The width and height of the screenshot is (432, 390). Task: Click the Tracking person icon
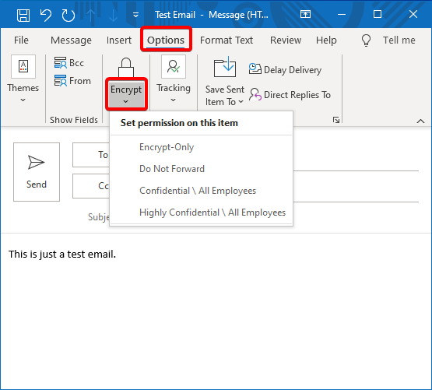coord(174,66)
